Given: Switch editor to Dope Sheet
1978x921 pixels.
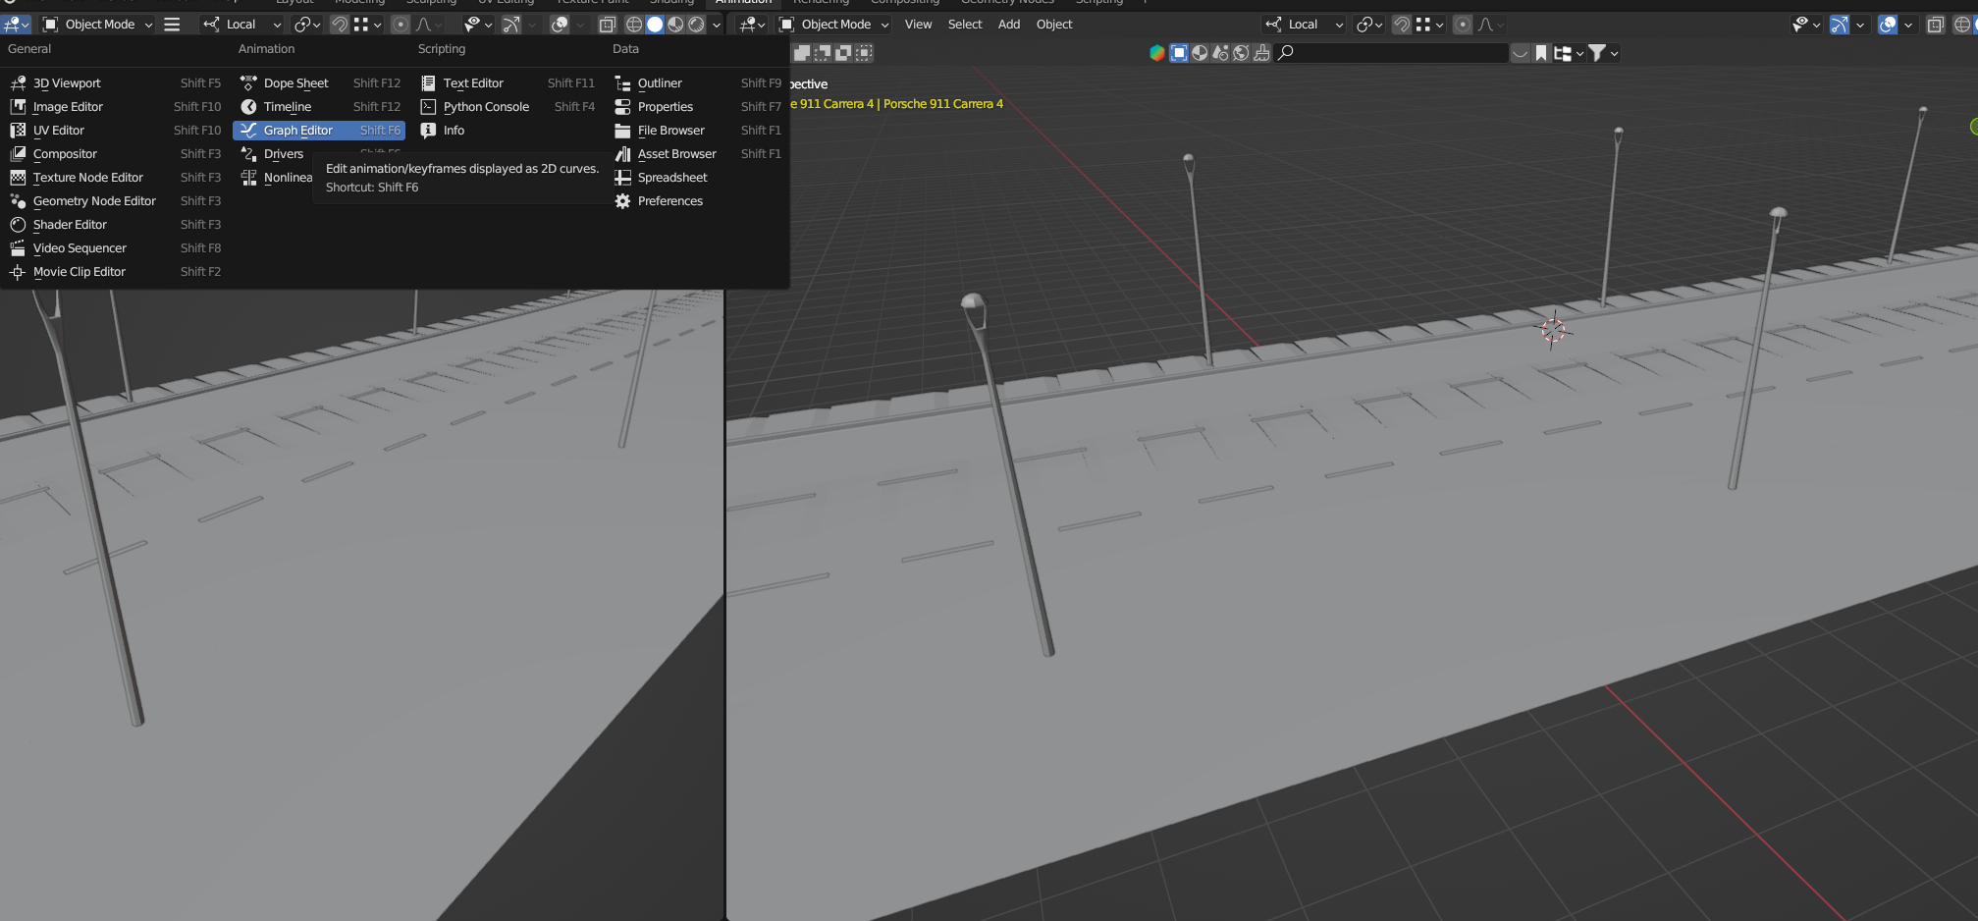Looking at the screenshot, I should pyautogui.click(x=319, y=83).
